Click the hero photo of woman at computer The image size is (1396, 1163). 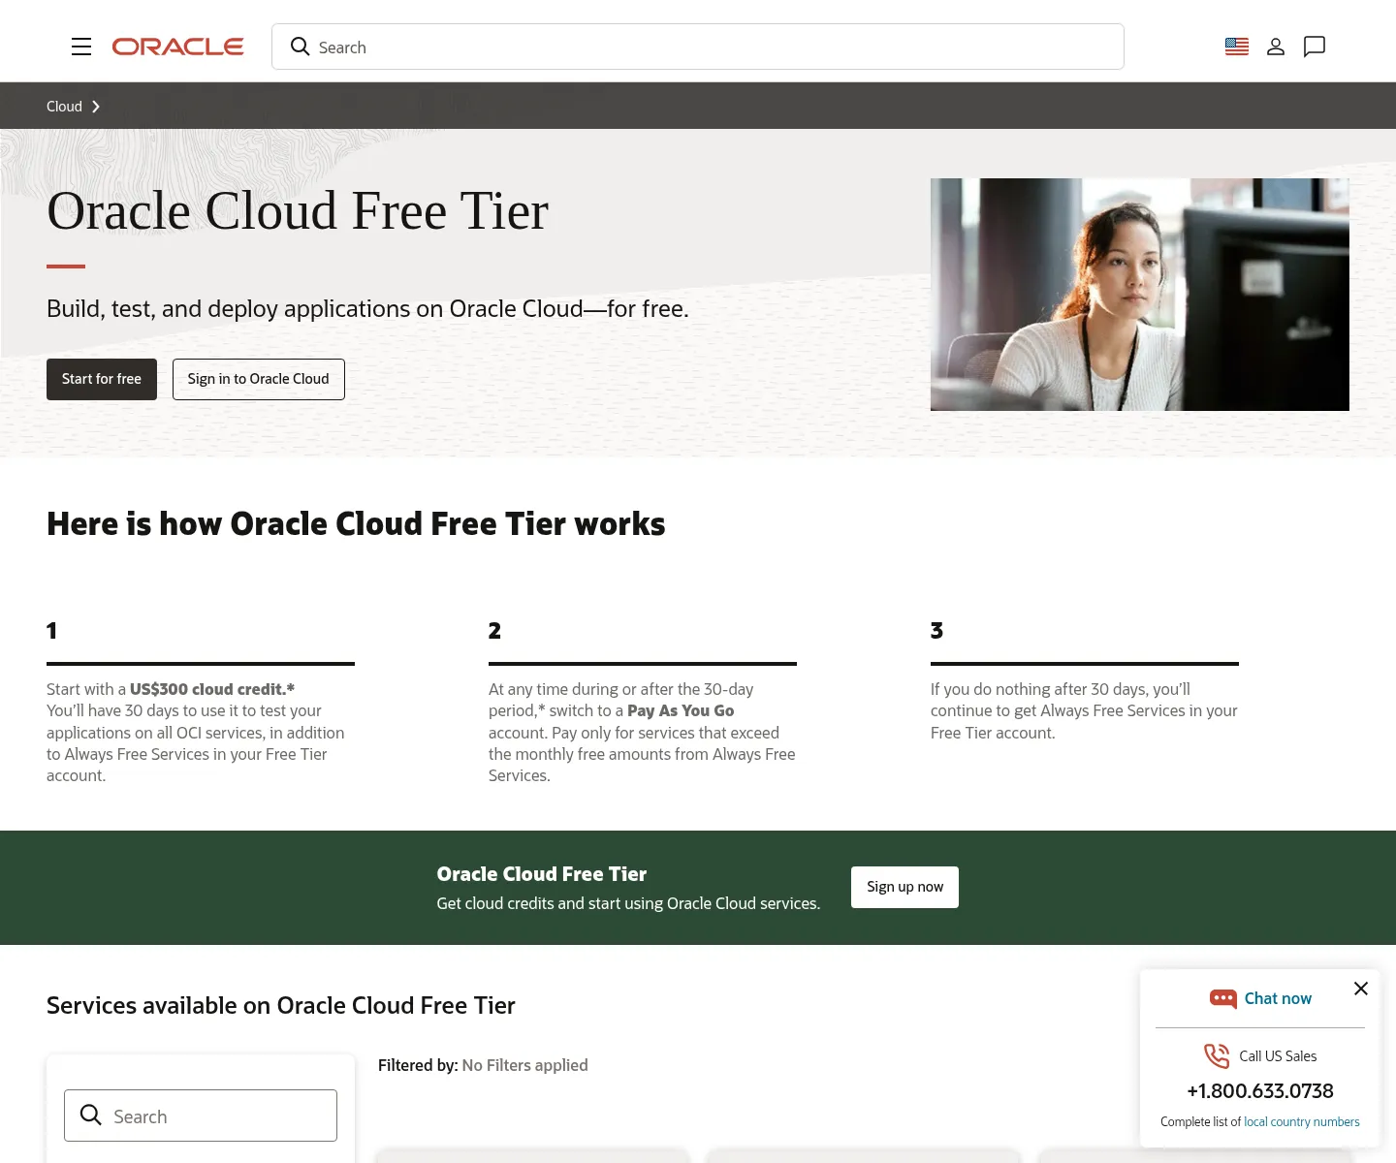coord(1140,295)
